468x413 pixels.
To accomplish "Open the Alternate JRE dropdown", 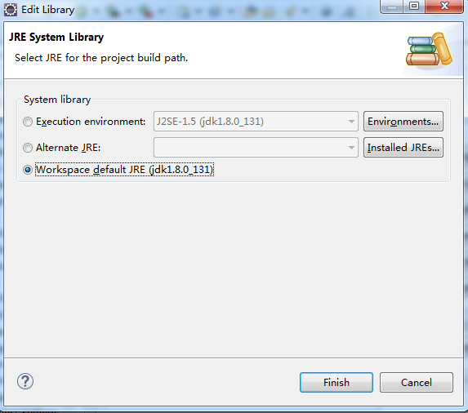I will tap(256, 147).
